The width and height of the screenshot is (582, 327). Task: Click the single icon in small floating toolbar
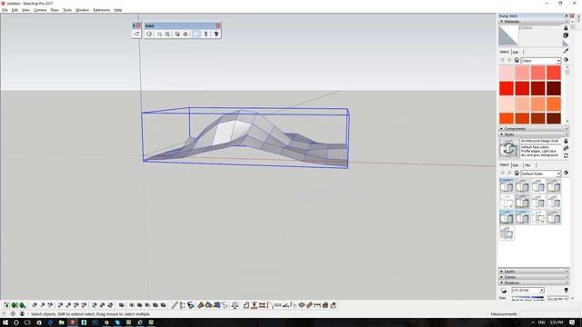(136, 34)
